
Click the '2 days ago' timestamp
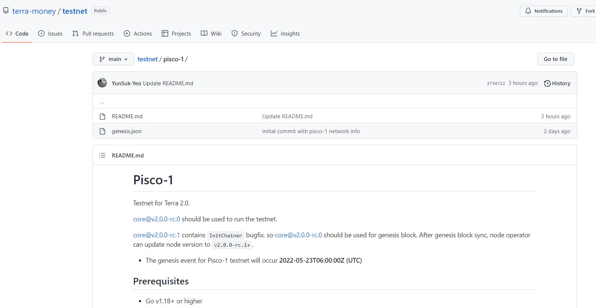(x=557, y=131)
